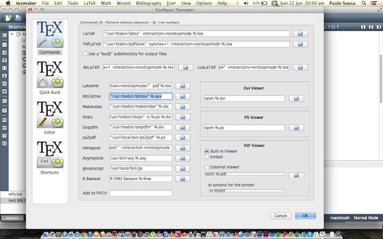Click the Structure button in the status bar
The height and width of the screenshot is (239, 383).
tap(12, 218)
